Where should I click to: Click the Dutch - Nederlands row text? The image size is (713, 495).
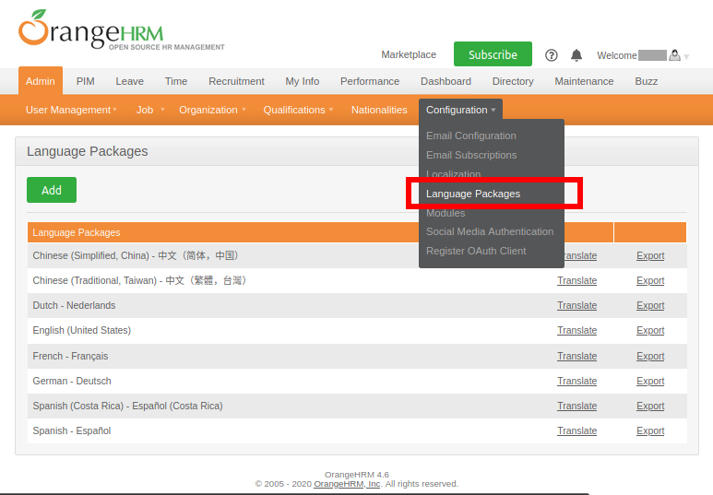coord(74,305)
